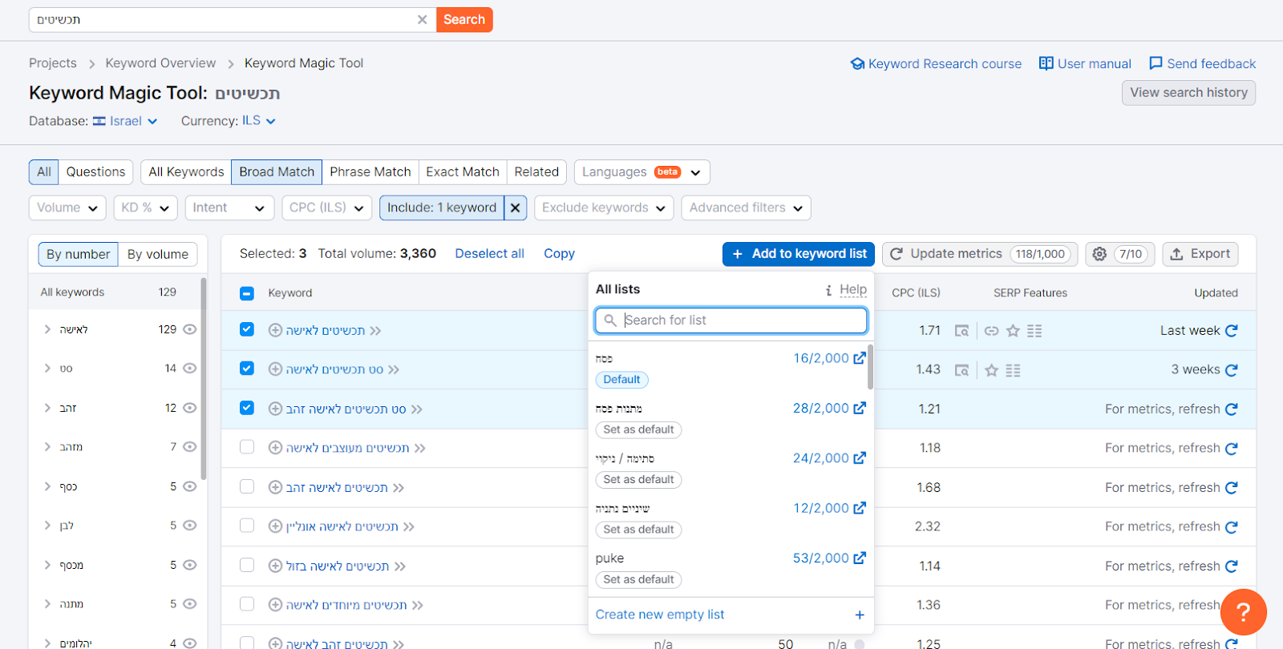1283x649 pixels.
Task: Open the 12/2,000 list external link icon
Action: (x=860, y=508)
